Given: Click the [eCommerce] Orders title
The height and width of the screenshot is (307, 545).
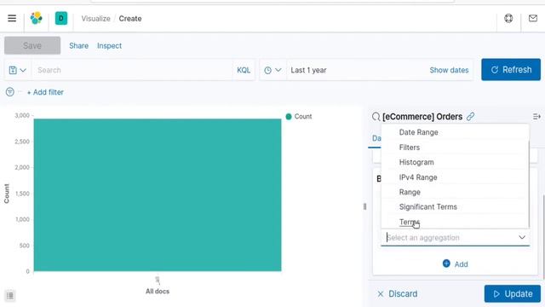Looking at the screenshot, I should [x=422, y=117].
